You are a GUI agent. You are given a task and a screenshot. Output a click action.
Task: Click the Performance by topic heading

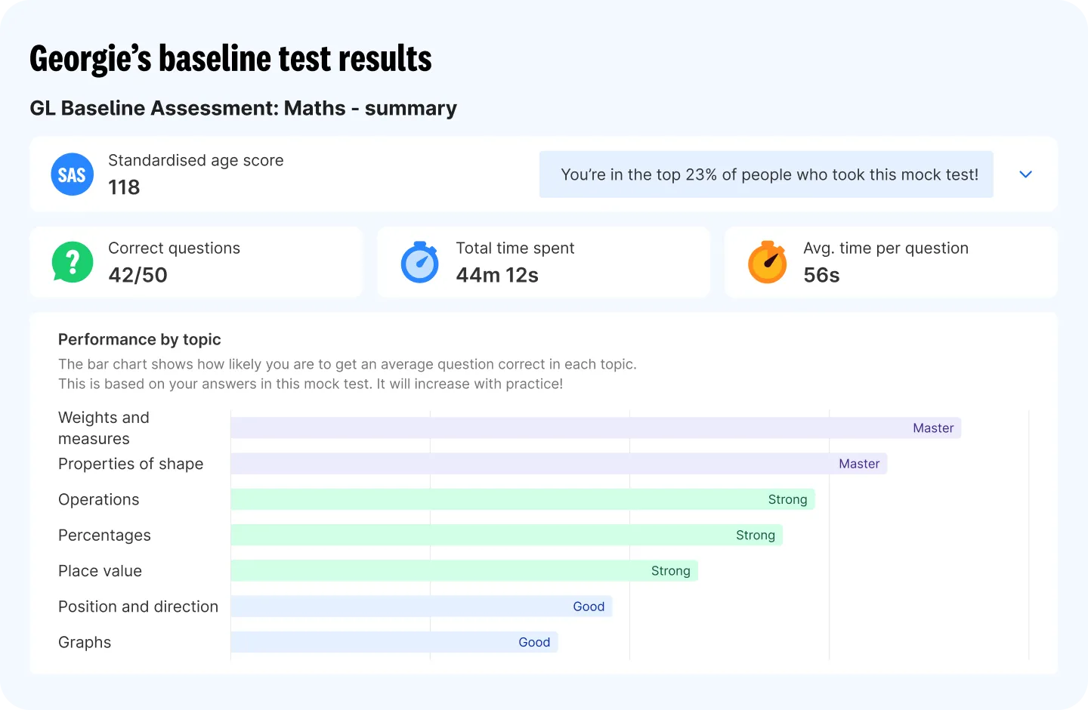[x=140, y=339]
